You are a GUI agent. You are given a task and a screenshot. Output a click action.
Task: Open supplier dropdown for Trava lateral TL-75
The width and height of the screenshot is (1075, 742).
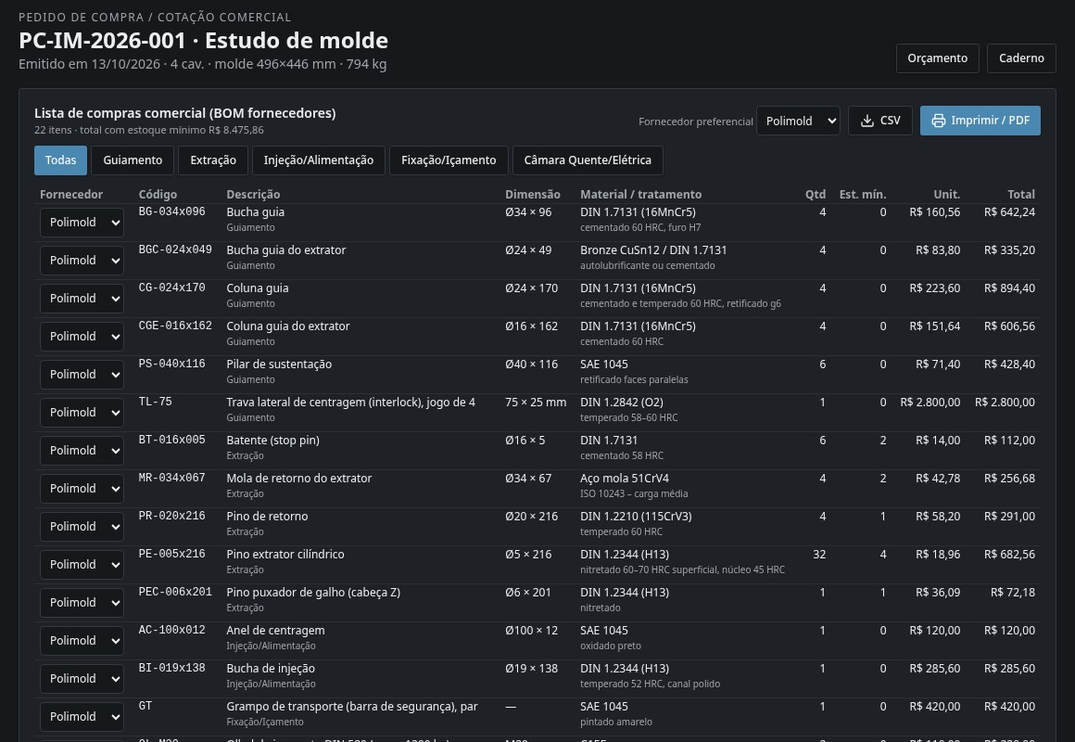coord(82,413)
